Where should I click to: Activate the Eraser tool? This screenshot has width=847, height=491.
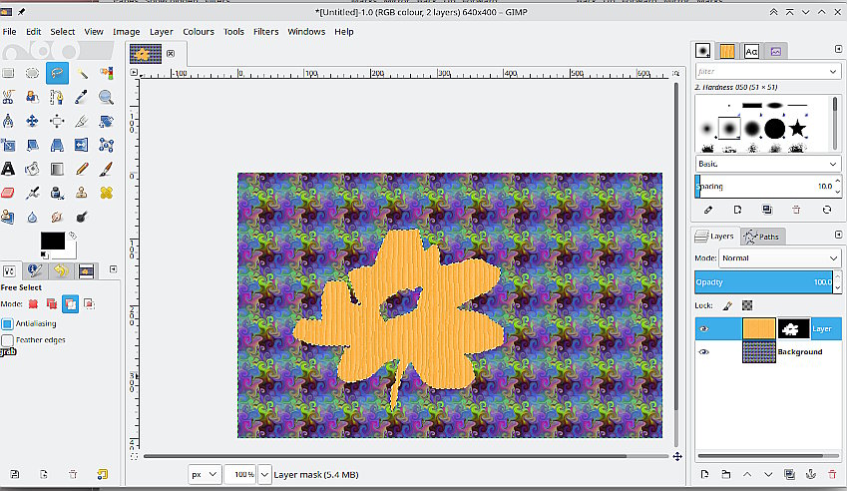coord(8,193)
